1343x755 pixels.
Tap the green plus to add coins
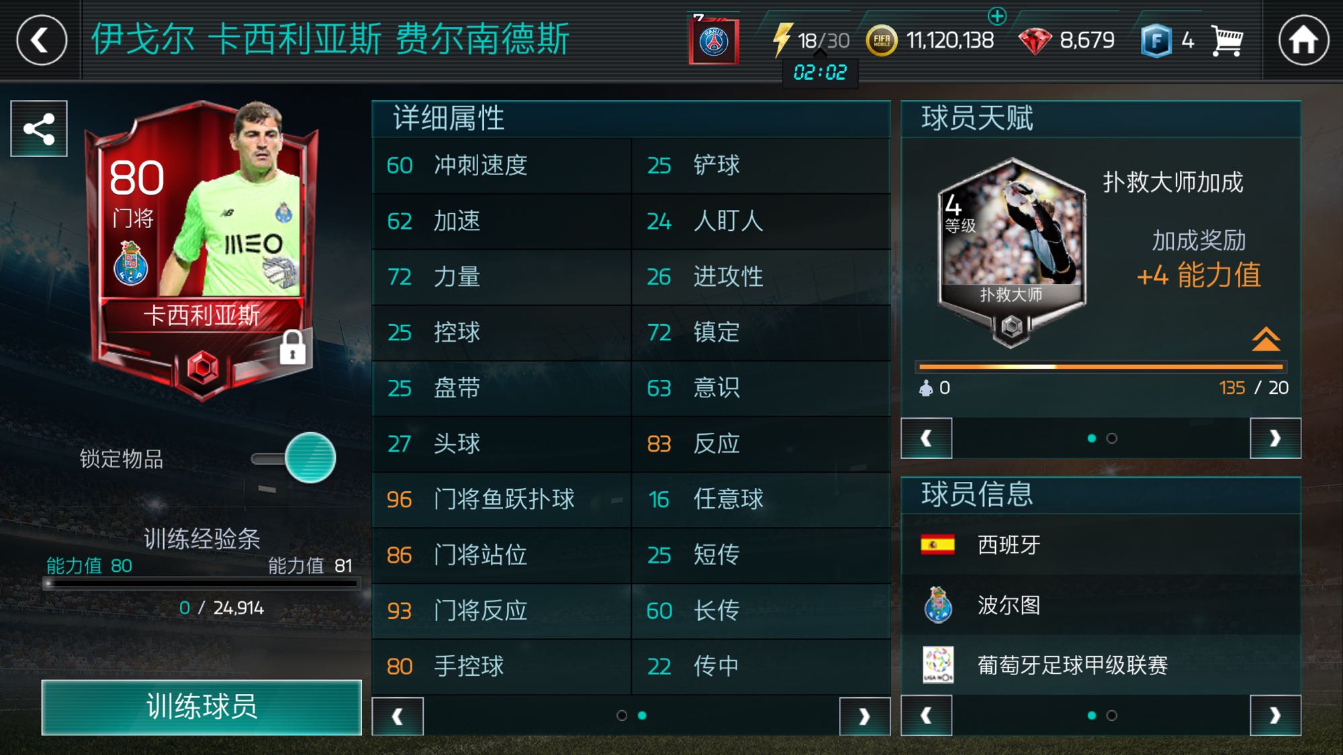point(997,15)
